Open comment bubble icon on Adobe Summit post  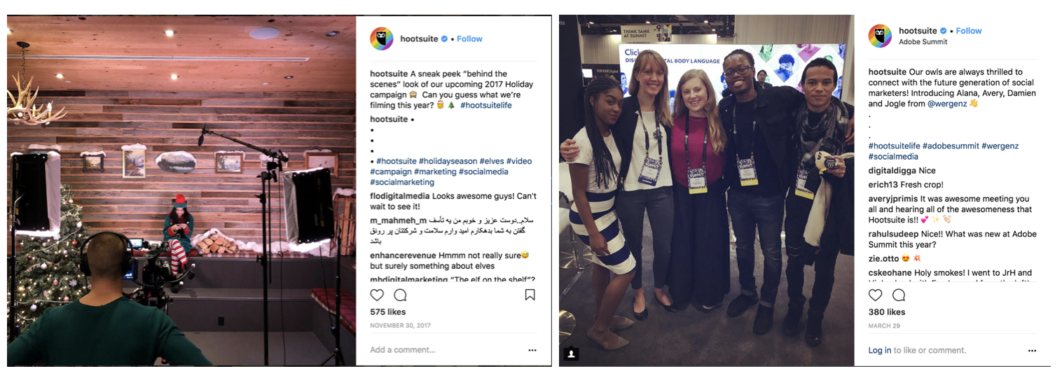coord(899,295)
